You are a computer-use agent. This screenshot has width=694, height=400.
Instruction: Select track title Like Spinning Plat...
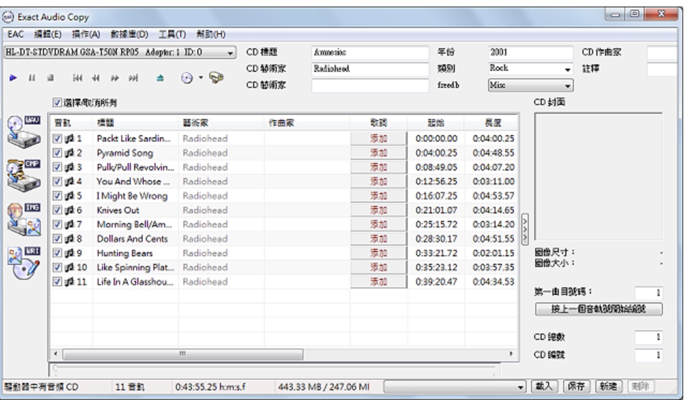(134, 267)
